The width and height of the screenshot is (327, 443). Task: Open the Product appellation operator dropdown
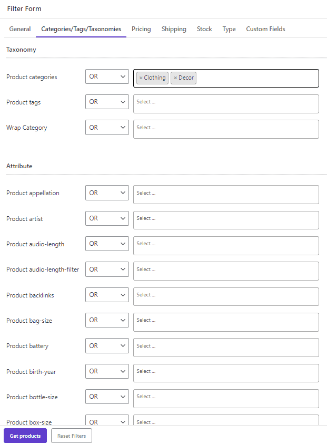click(106, 192)
